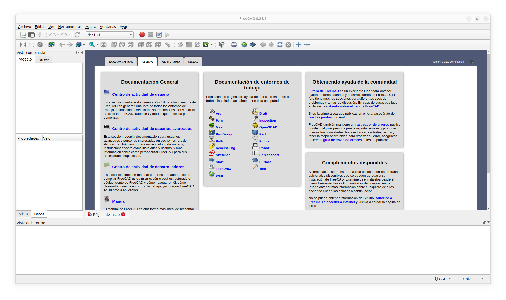
Task: Fit selection view icon
Action: tap(31, 45)
